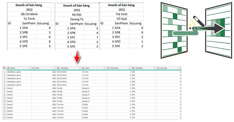The image size is (234, 122).
Task: Open the Name column filter dropdown
Action: [x=30, y=68]
